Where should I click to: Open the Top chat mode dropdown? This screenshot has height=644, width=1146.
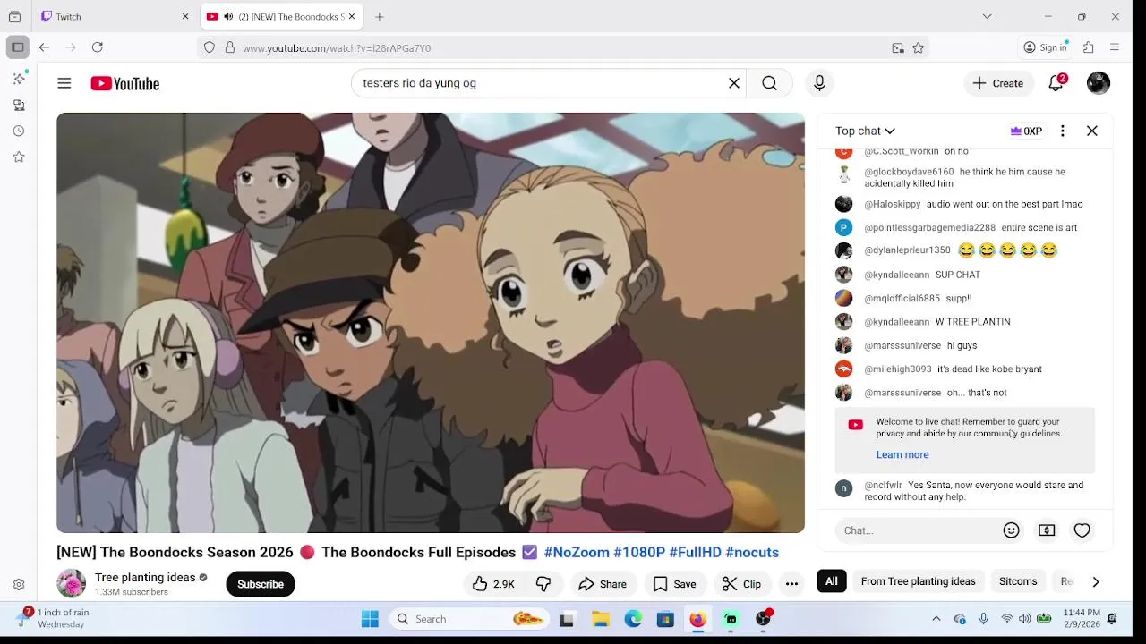[865, 131]
